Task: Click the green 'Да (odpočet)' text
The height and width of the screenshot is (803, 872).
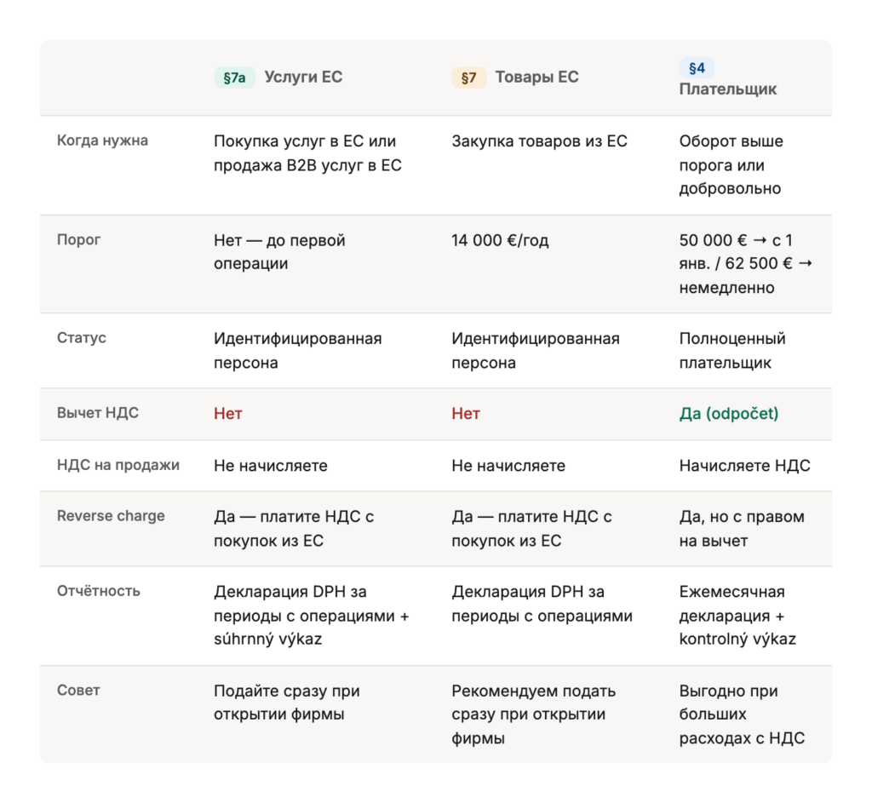Action: [728, 414]
